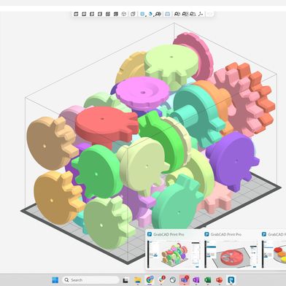Select the magenta disc model near the top
This screenshot has width=286, height=286.
click(x=142, y=93)
